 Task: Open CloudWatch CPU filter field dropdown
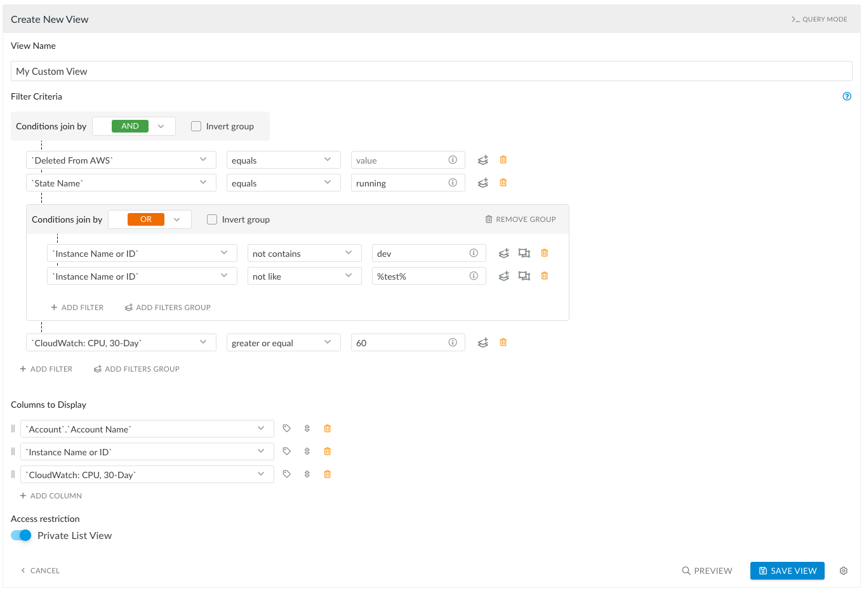tap(121, 342)
